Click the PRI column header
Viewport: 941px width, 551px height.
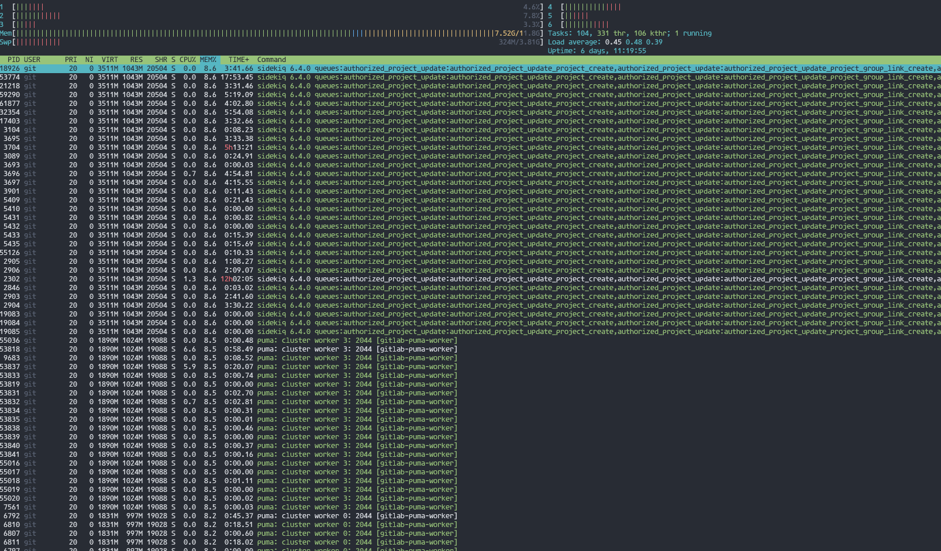[71, 60]
